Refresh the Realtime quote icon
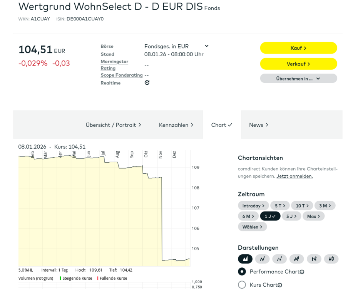The height and width of the screenshot is (289, 358). [x=147, y=82]
